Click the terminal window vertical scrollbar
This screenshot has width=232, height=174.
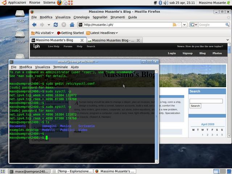(x=156, y=116)
